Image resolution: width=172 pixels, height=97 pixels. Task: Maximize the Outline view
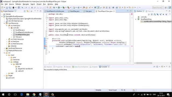170,11
